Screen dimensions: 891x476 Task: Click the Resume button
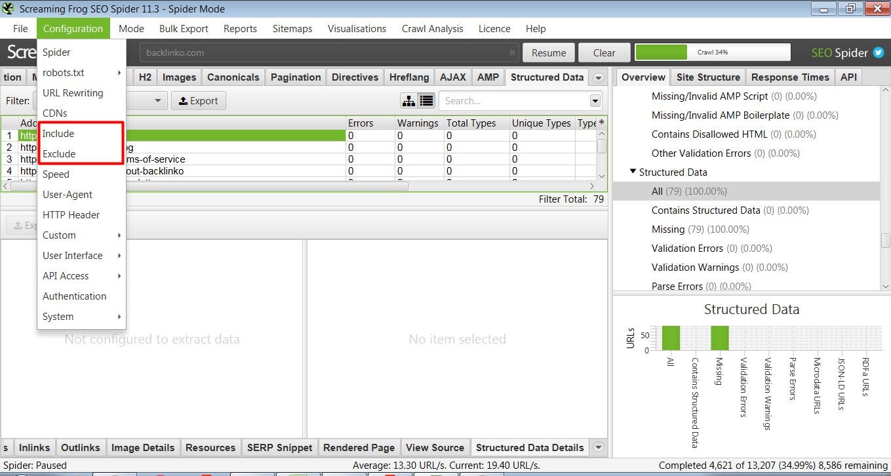click(x=549, y=53)
